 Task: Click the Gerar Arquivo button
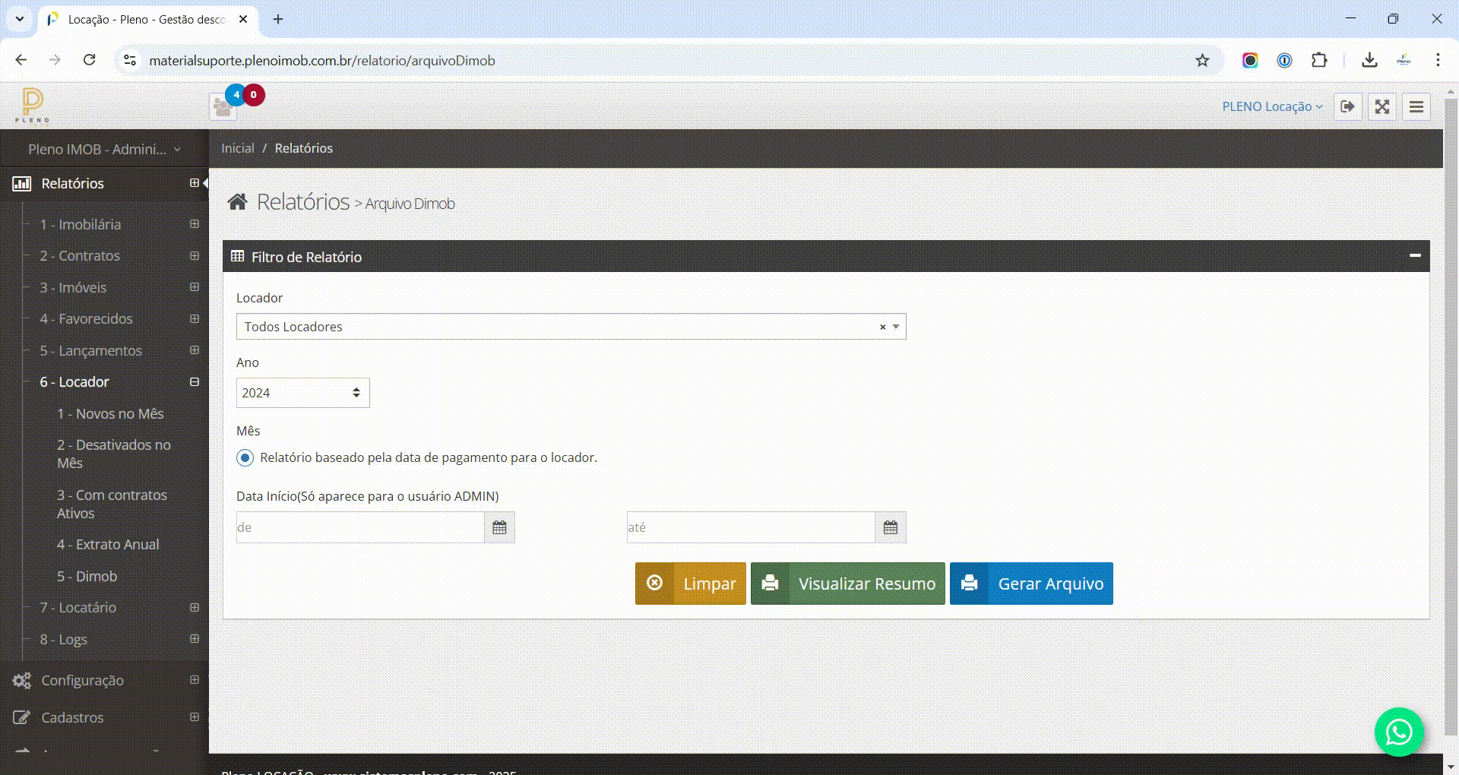[1031, 584]
